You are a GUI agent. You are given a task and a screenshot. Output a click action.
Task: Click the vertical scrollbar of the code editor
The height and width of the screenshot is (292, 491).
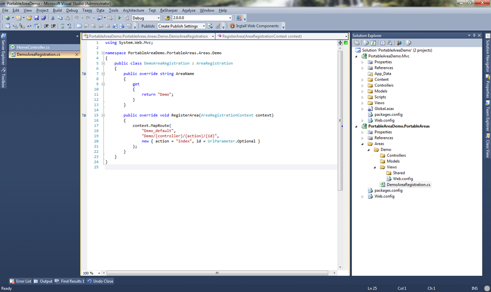[340, 120]
